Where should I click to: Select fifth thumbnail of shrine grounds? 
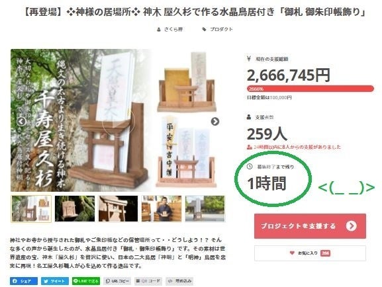205,208
